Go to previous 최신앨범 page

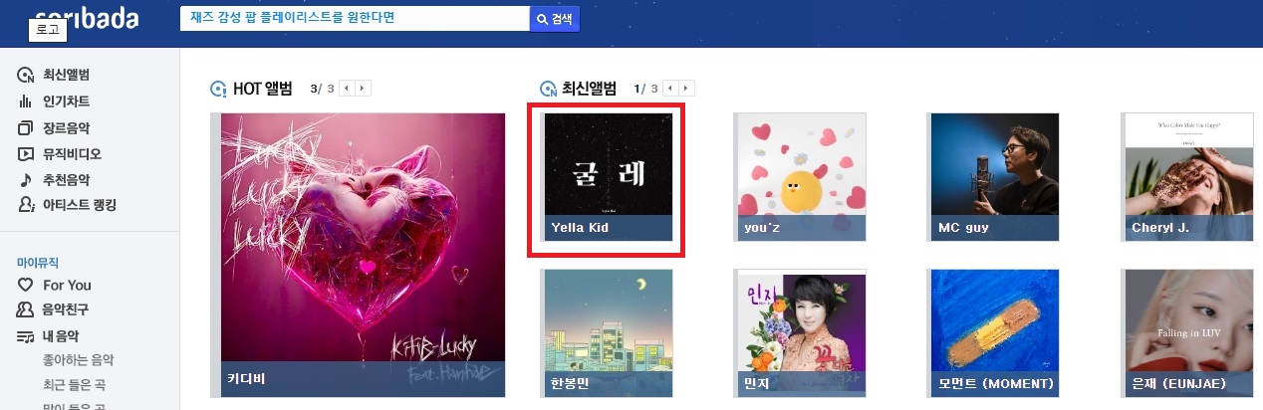coord(671,89)
